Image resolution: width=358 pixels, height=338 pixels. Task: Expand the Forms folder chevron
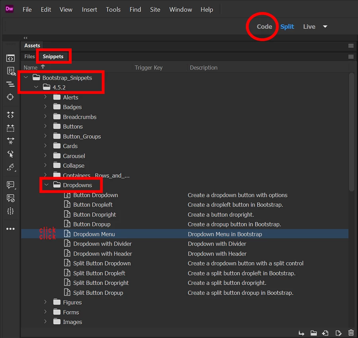[45, 312]
